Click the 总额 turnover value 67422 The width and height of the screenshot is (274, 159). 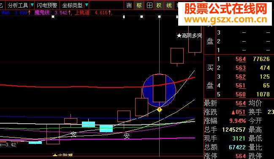click(237, 147)
